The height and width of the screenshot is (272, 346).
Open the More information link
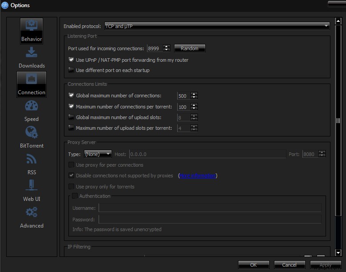[198, 176]
